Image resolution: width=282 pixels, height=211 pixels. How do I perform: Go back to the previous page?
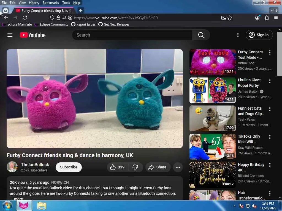tap(6, 18)
